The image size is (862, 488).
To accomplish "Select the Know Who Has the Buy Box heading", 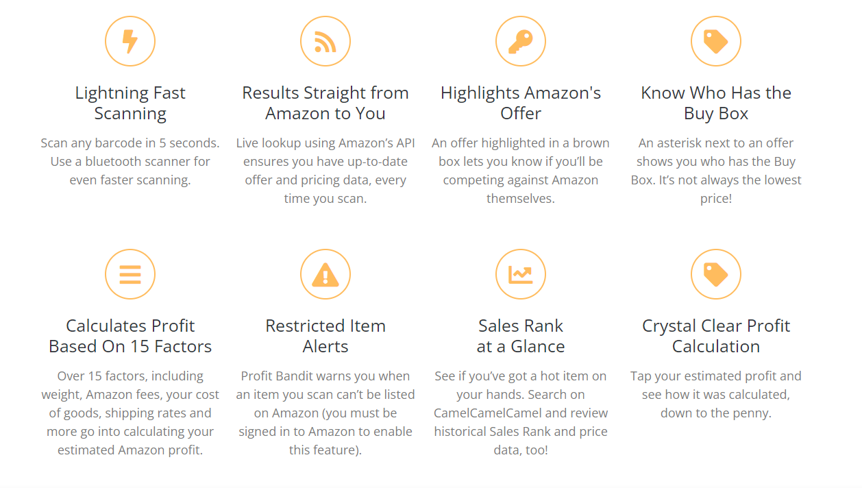I will coord(716,103).
